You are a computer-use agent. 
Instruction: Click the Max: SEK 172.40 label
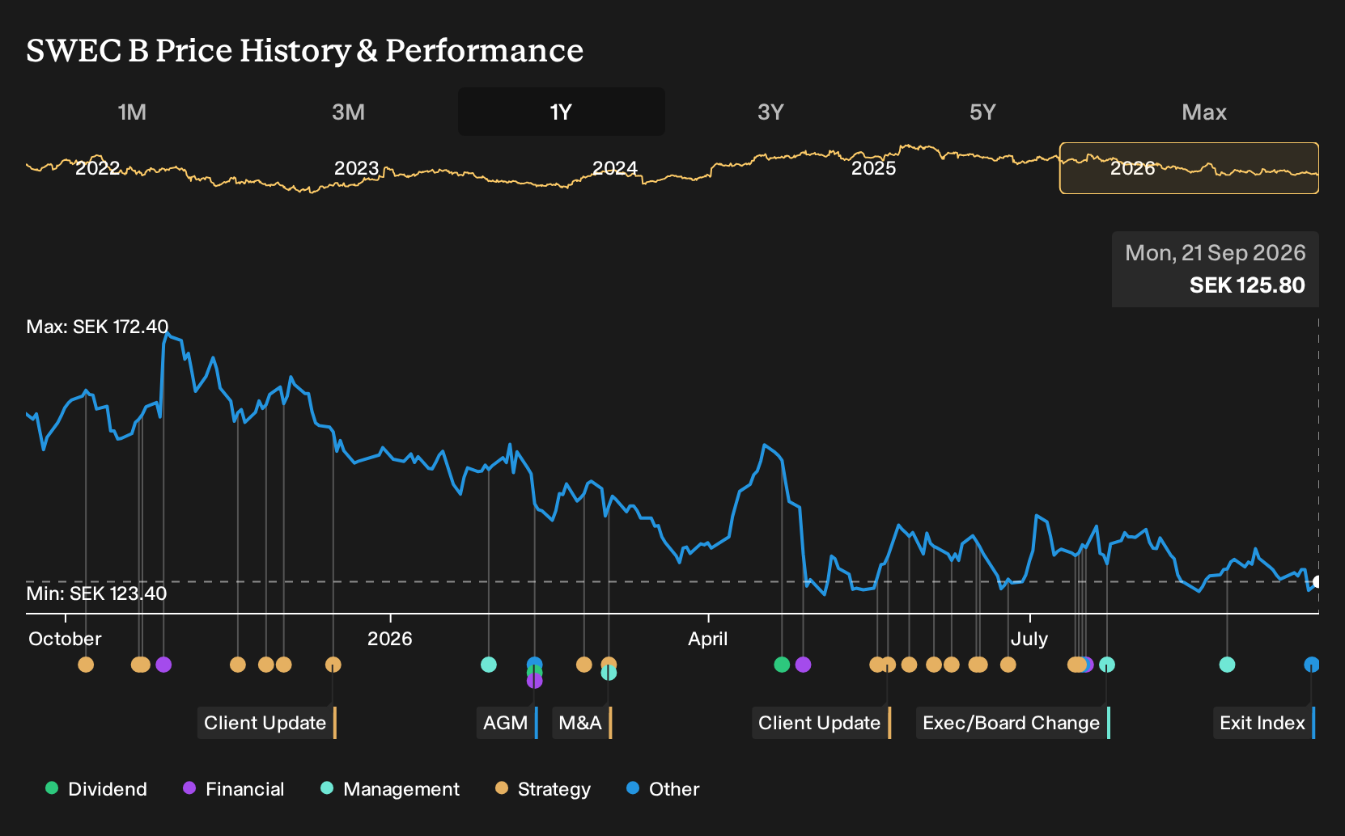[x=97, y=327]
